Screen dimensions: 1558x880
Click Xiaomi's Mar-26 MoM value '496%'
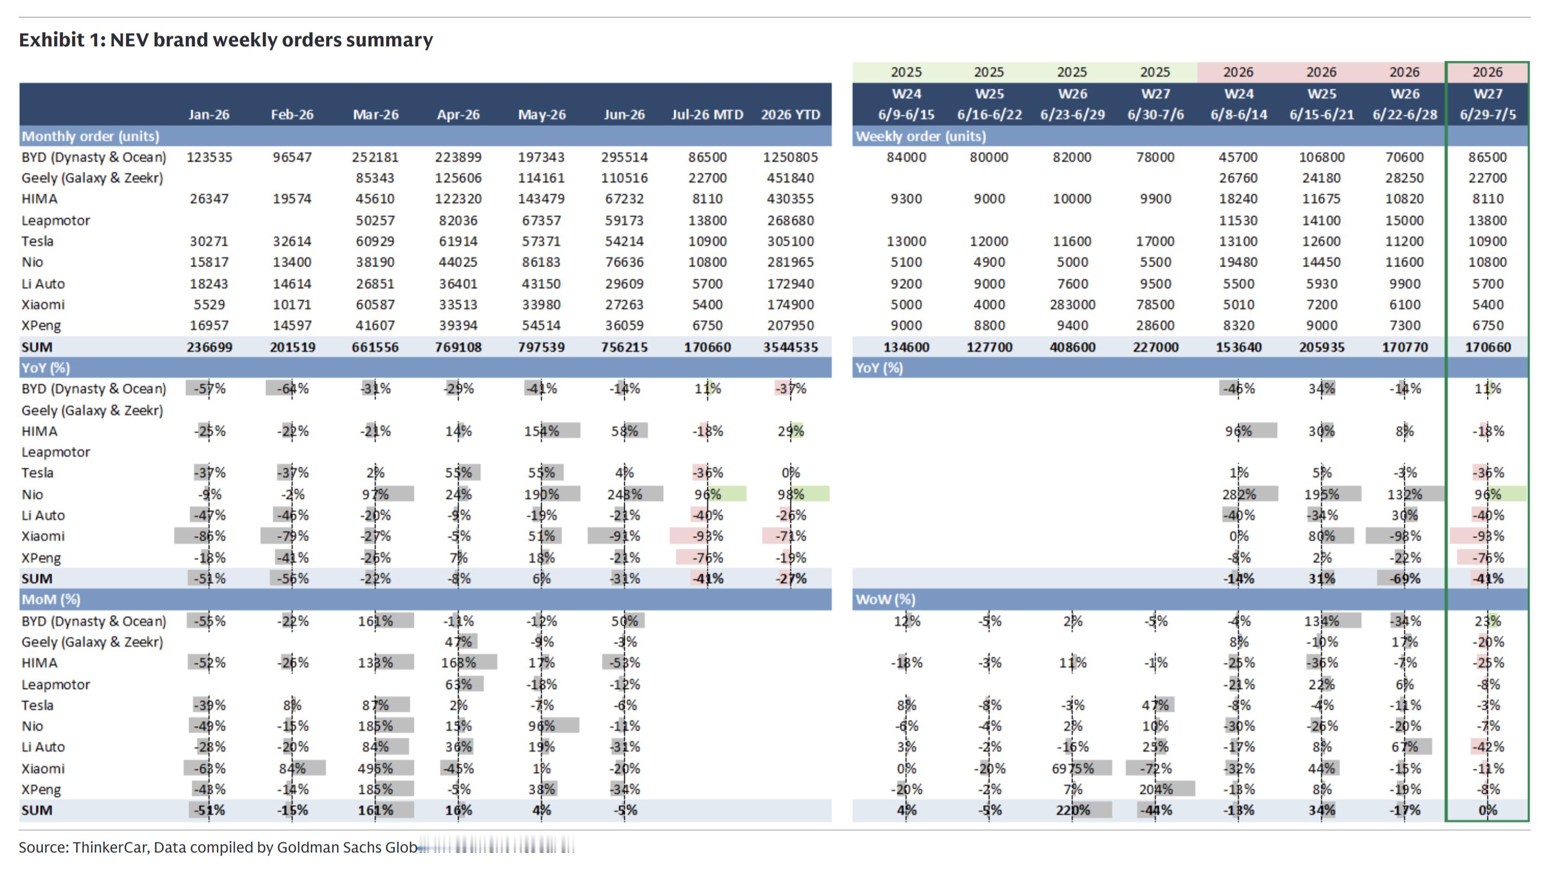coord(375,768)
